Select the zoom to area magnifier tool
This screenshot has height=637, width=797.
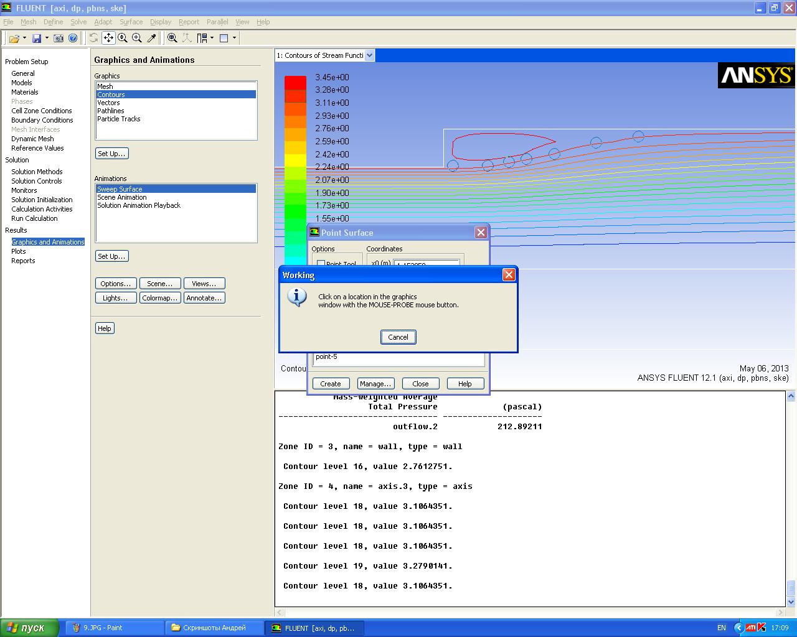click(x=137, y=38)
